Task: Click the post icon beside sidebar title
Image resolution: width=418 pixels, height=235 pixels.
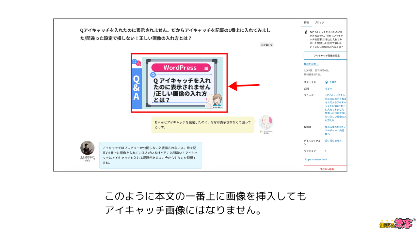Action: [306, 32]
